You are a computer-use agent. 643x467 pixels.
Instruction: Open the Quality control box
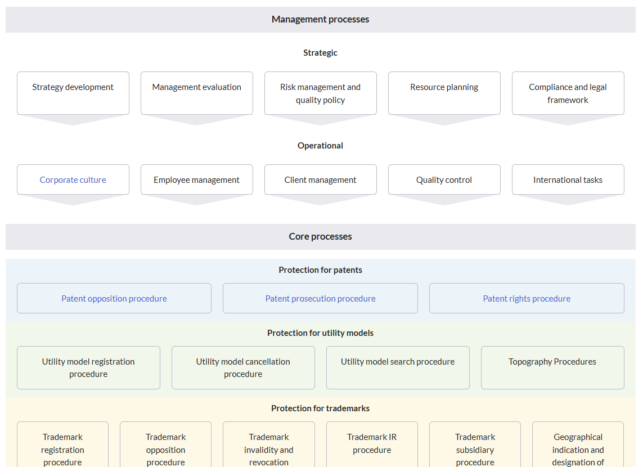pyautogui.click(x=444, y=180)
